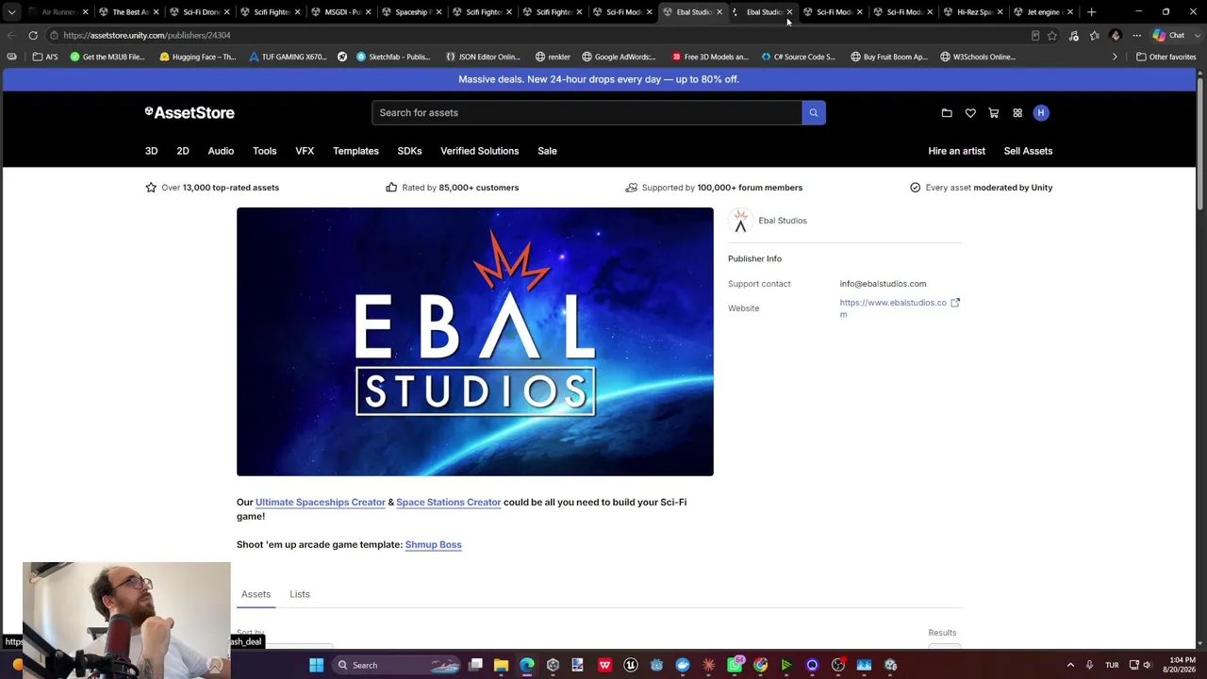Open the VFX category menu
Image resolution: width=1207 pixels, height=679 pixels.
[305, 151]
